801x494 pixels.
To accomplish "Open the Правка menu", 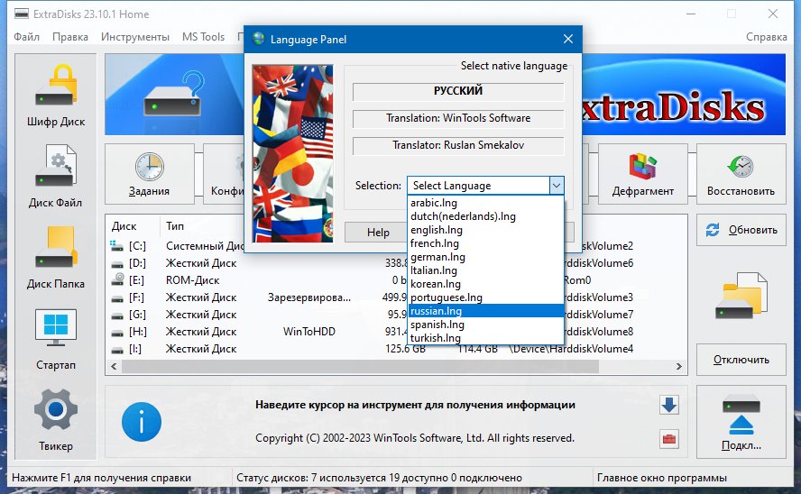I will 70,37.
